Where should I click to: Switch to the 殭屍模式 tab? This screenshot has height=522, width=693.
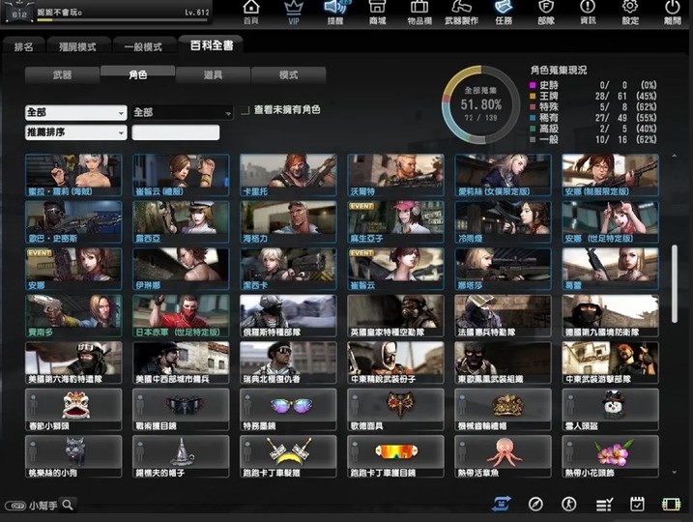click(77, 46)
